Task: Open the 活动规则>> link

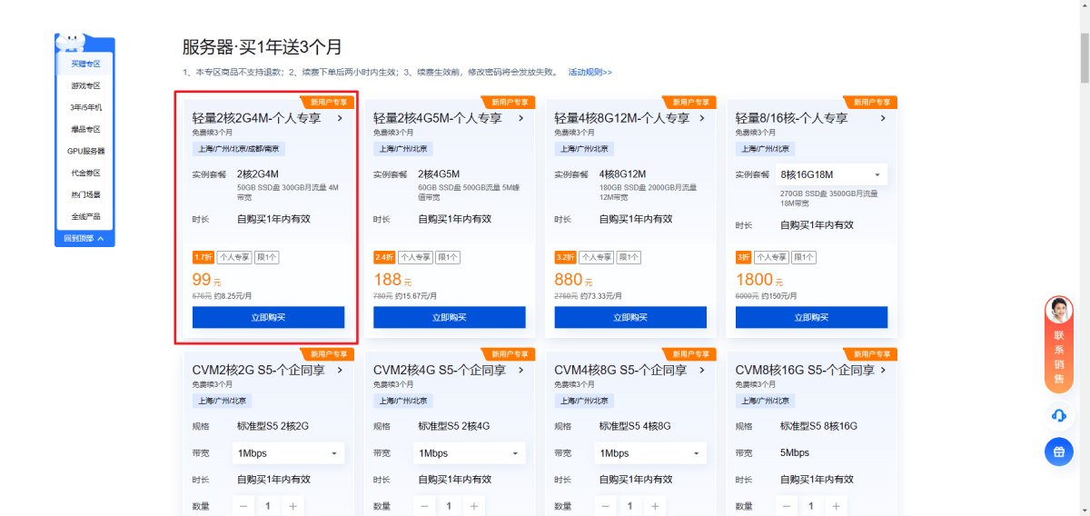Action: click(x=590, y=72)
